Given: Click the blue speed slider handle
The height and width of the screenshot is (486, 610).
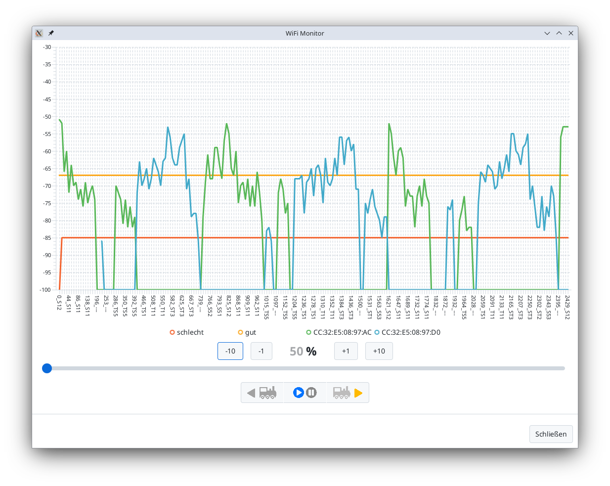Looking at the screenshot, I should (x=47, y=368).
